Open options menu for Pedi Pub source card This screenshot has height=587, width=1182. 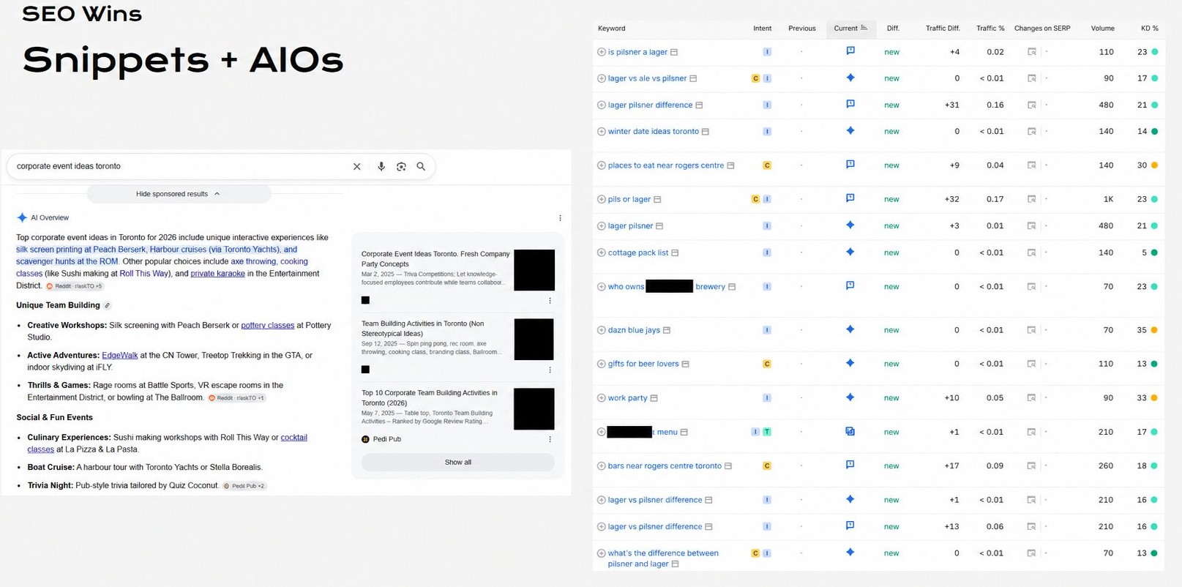point(550,439)
